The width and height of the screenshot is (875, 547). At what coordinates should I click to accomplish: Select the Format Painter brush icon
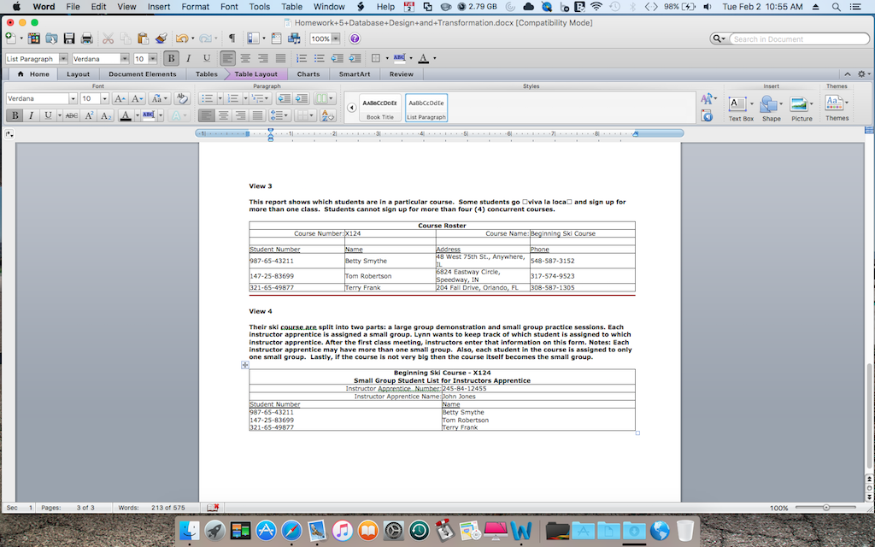point(161,38)
